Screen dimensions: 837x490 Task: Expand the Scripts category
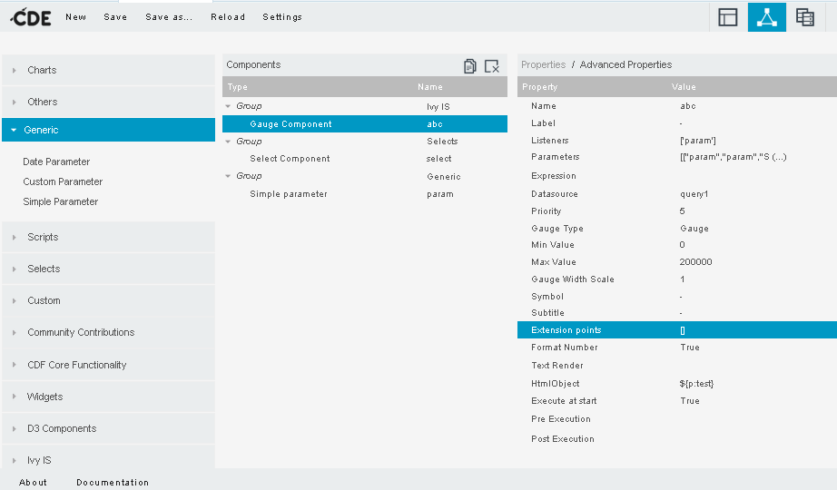click(108, 237)
